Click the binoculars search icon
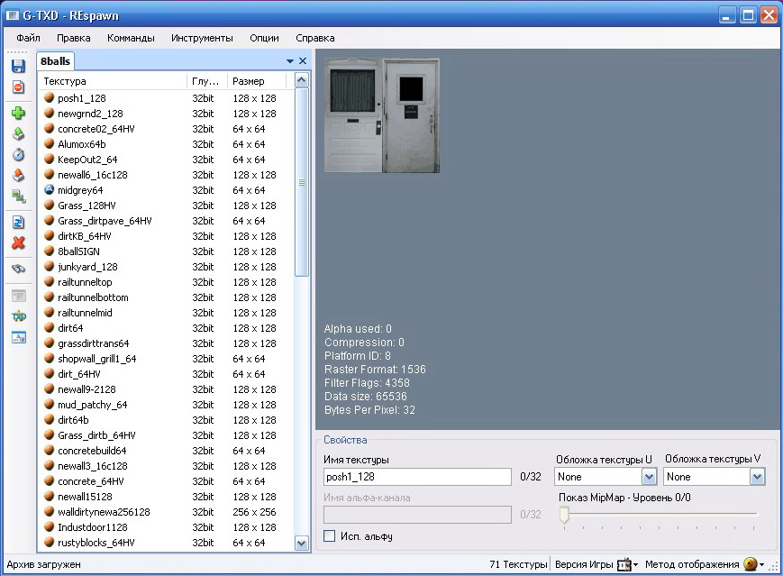This screenshot has height=576, width=783. click(x=18, y=270)
